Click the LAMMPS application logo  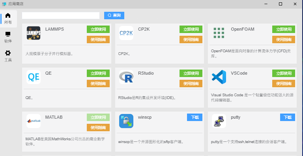(x=34, y=33)
